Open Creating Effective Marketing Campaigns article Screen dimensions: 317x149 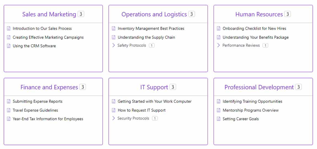[x=48, y=37]
